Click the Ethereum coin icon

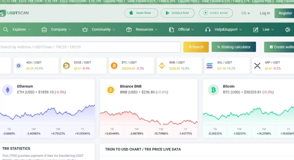tap(8, 90)
